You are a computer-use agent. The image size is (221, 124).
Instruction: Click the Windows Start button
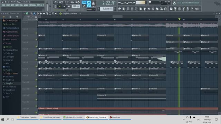click(x=2, y=120)
